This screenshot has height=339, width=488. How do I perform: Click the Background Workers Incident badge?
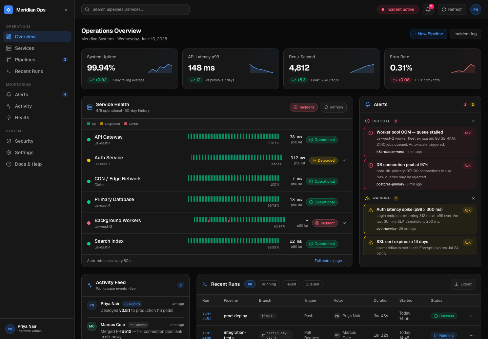tap(325, 223)
